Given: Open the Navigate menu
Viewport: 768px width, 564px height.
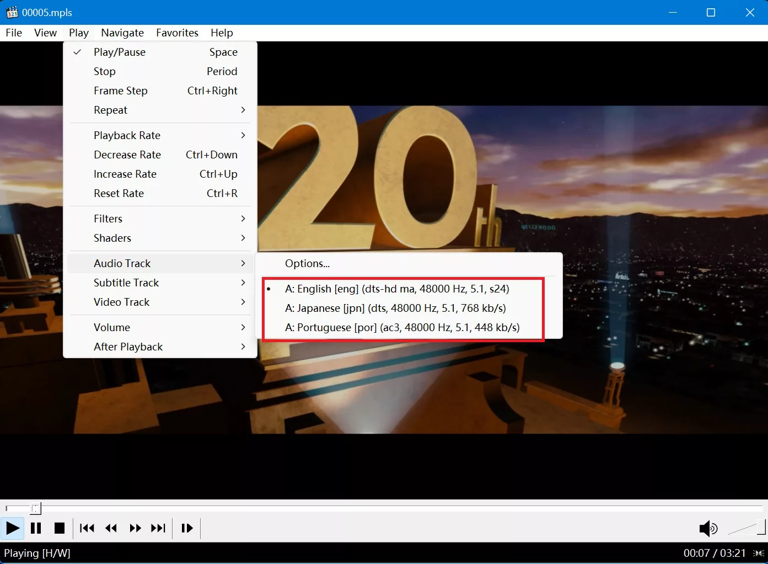Looking at the screenshot, I should pyautogui.click(x=122, y=33).
